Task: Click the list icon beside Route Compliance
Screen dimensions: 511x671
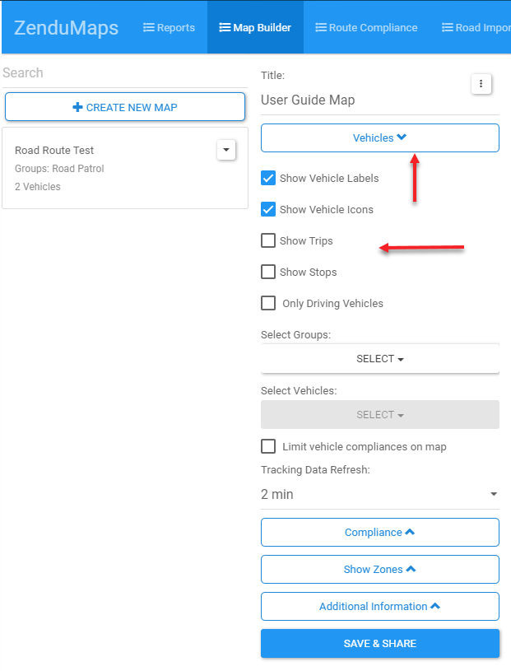Action: [x=321, y=27]
